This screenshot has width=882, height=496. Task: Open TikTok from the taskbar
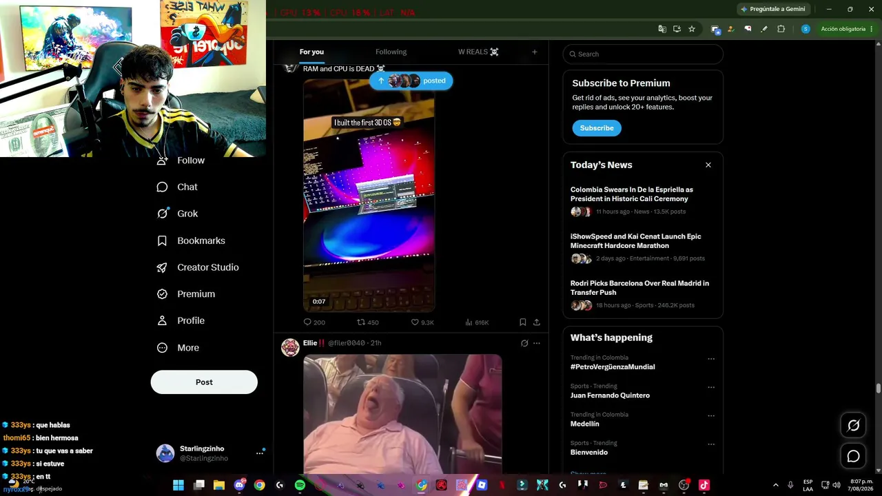(704, 485)
